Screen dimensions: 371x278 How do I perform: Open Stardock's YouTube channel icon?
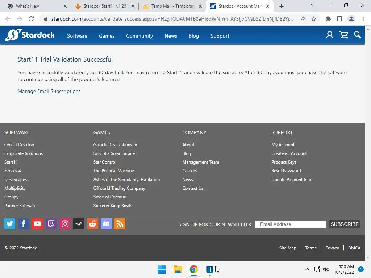37,224
